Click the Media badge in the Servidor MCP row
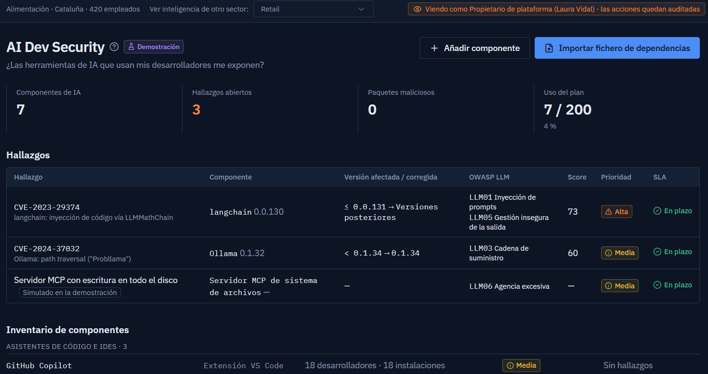 coord(620,286)
